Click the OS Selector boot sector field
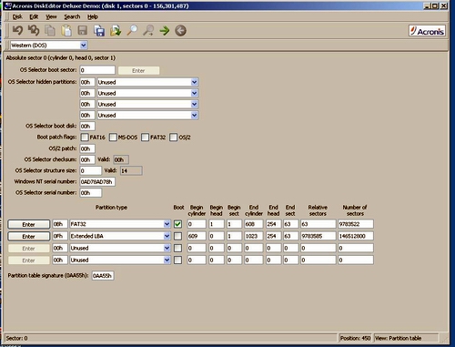Screen dimensions: 455x347 [x=97, y=70]
